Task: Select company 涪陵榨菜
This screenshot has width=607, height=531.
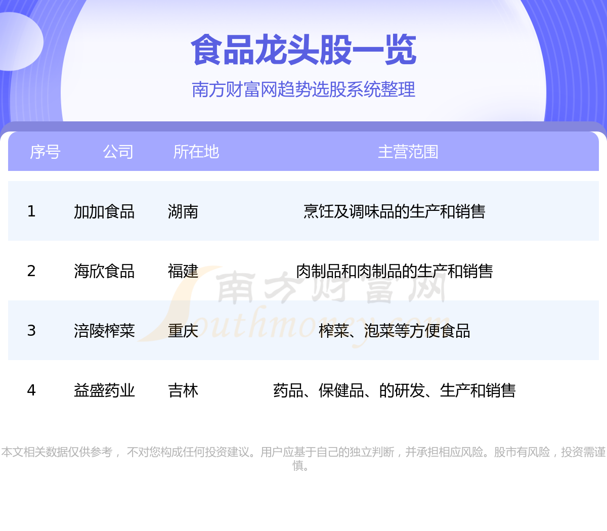Action: (x=104, y=331)
